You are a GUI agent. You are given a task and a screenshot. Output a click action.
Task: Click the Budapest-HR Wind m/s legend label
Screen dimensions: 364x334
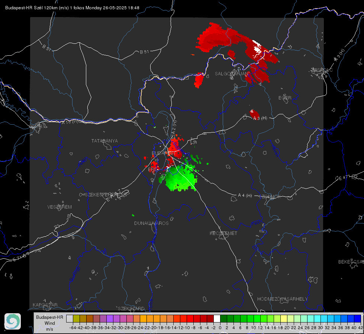point(50,323)
